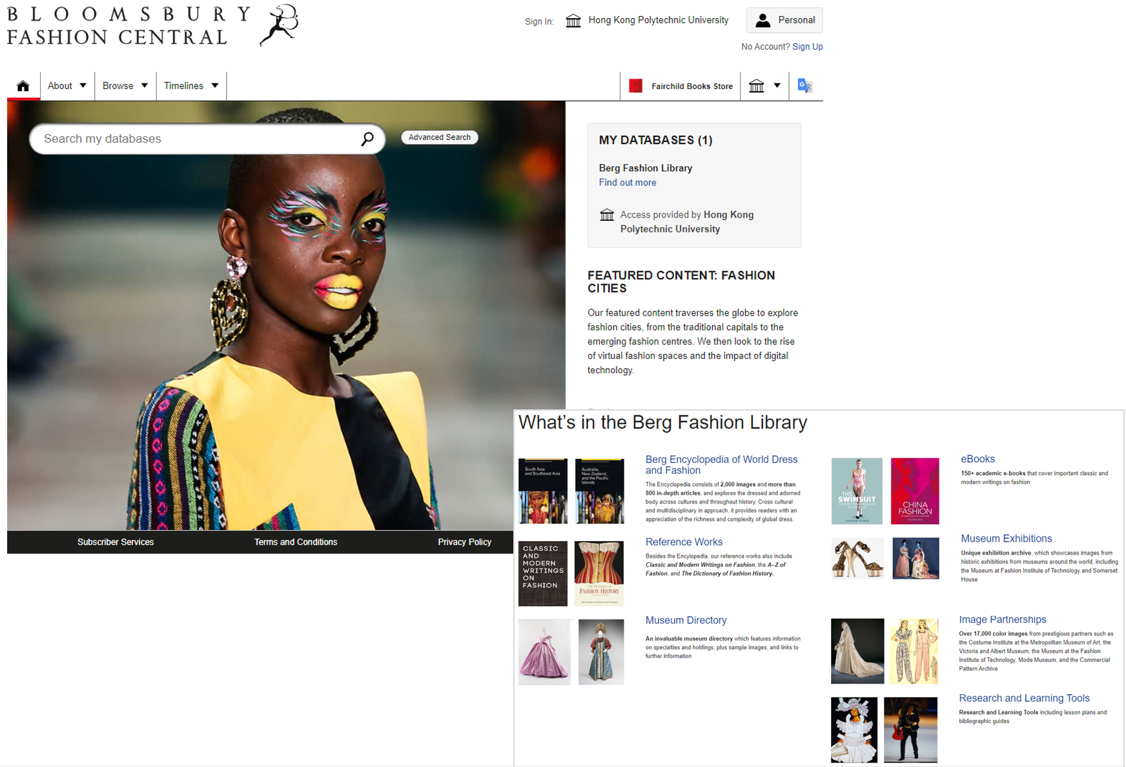Image resolution: width=1126 pixels, height=767 pixels.
Task: Click Hong Kong Polytechnic University sign-in link
Action: coord(659,20)
